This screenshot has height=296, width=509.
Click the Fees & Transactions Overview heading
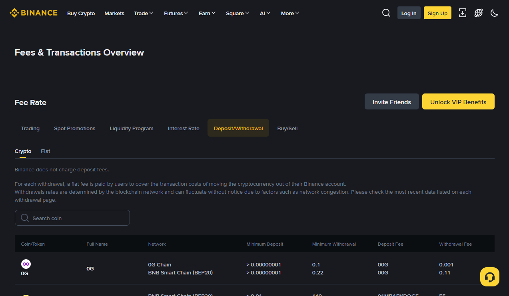pos(79,52)
